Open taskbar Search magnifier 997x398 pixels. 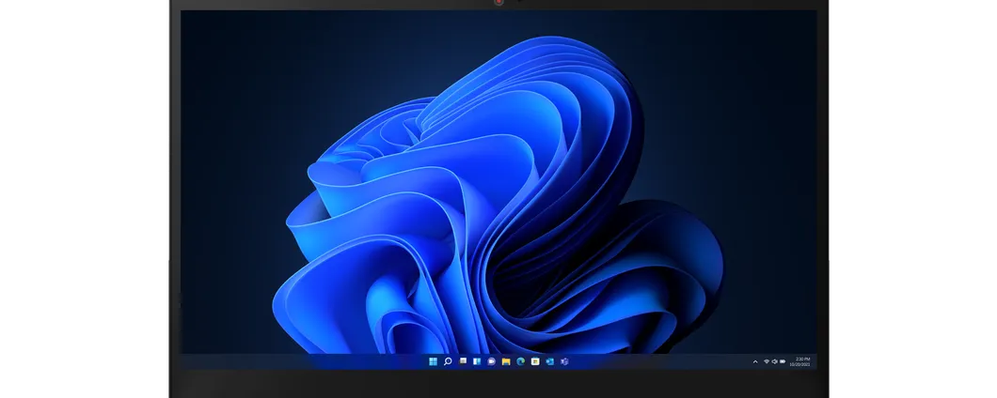click(x=448, y=361)
